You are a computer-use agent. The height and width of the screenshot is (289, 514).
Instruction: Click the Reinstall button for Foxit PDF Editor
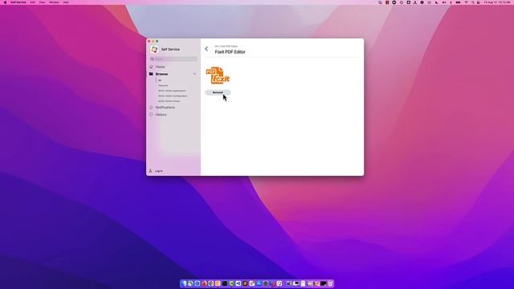tap(218, 92)
